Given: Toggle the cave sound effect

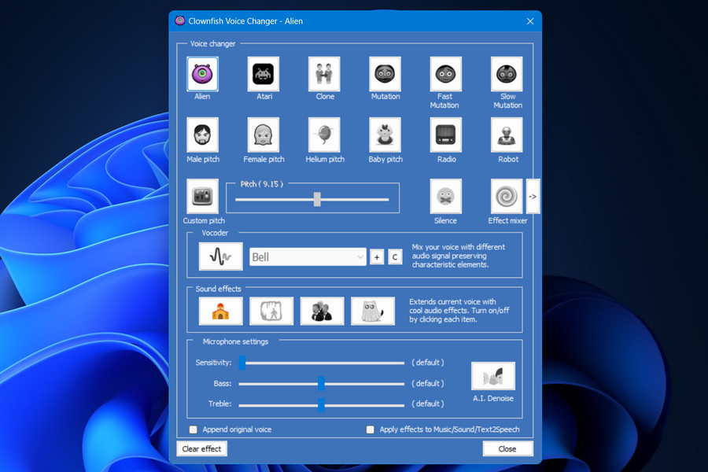Looking at the screenshot, I should tap(271, 312).
